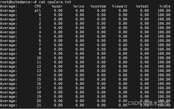This screenshot has width=174, height=109.
Task: Select the 'root@bytedance:~#' prompt text
Action: pyautogui.click(x=18, y=2)
